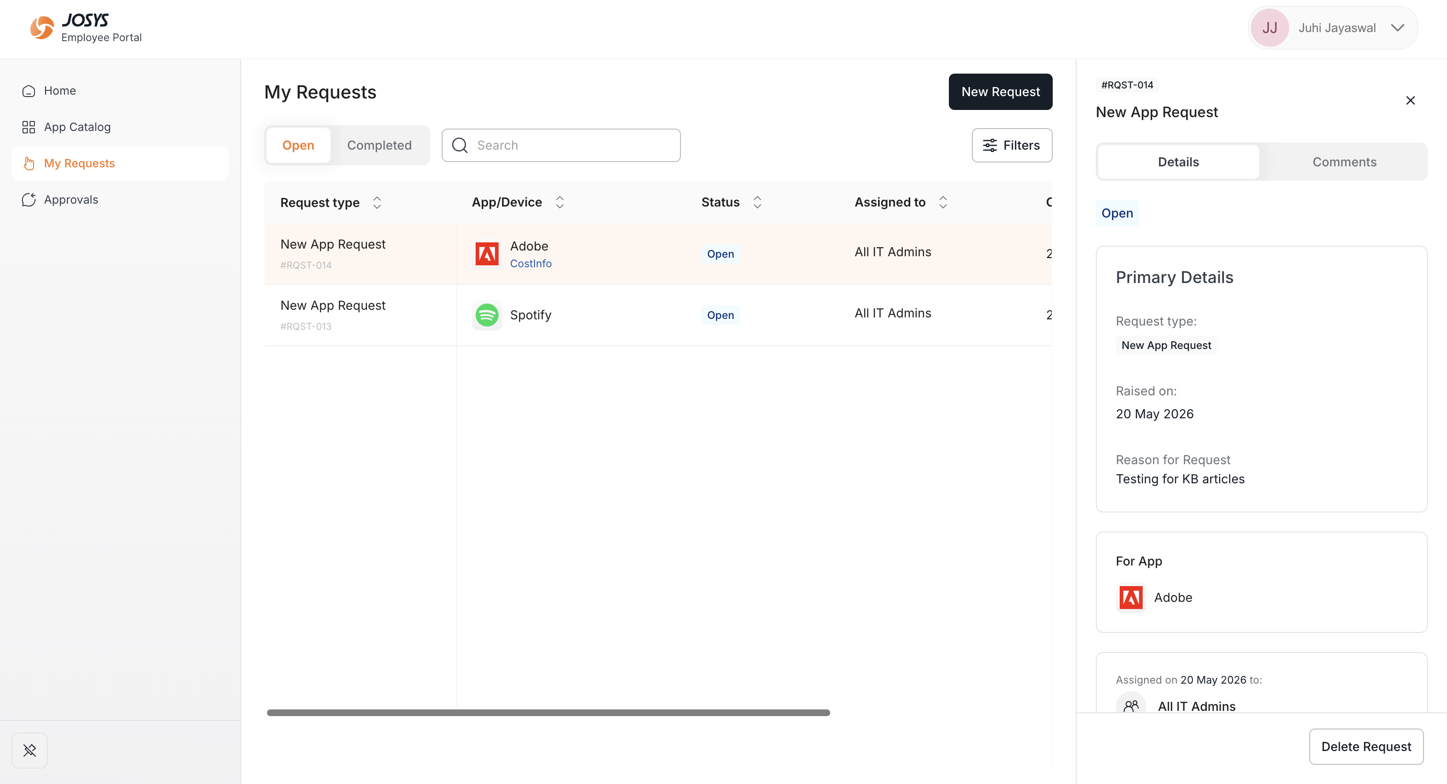
Task: Go to Approvals in the sidebar
Action: point(120,200)
